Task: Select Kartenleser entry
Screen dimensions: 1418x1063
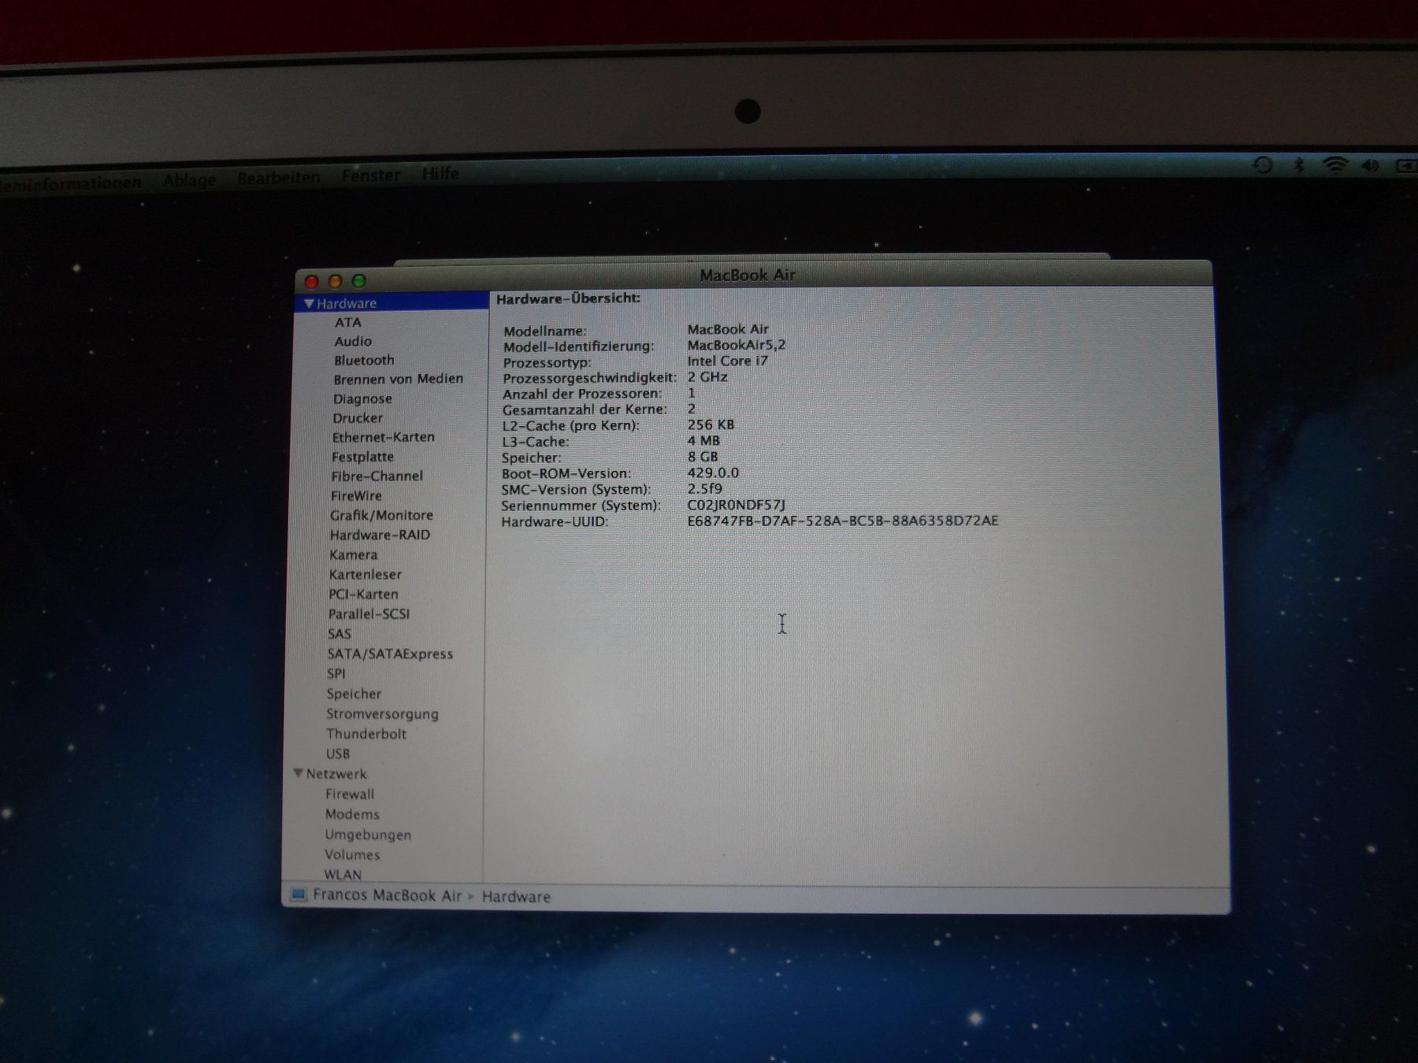Action: (365, 574)
